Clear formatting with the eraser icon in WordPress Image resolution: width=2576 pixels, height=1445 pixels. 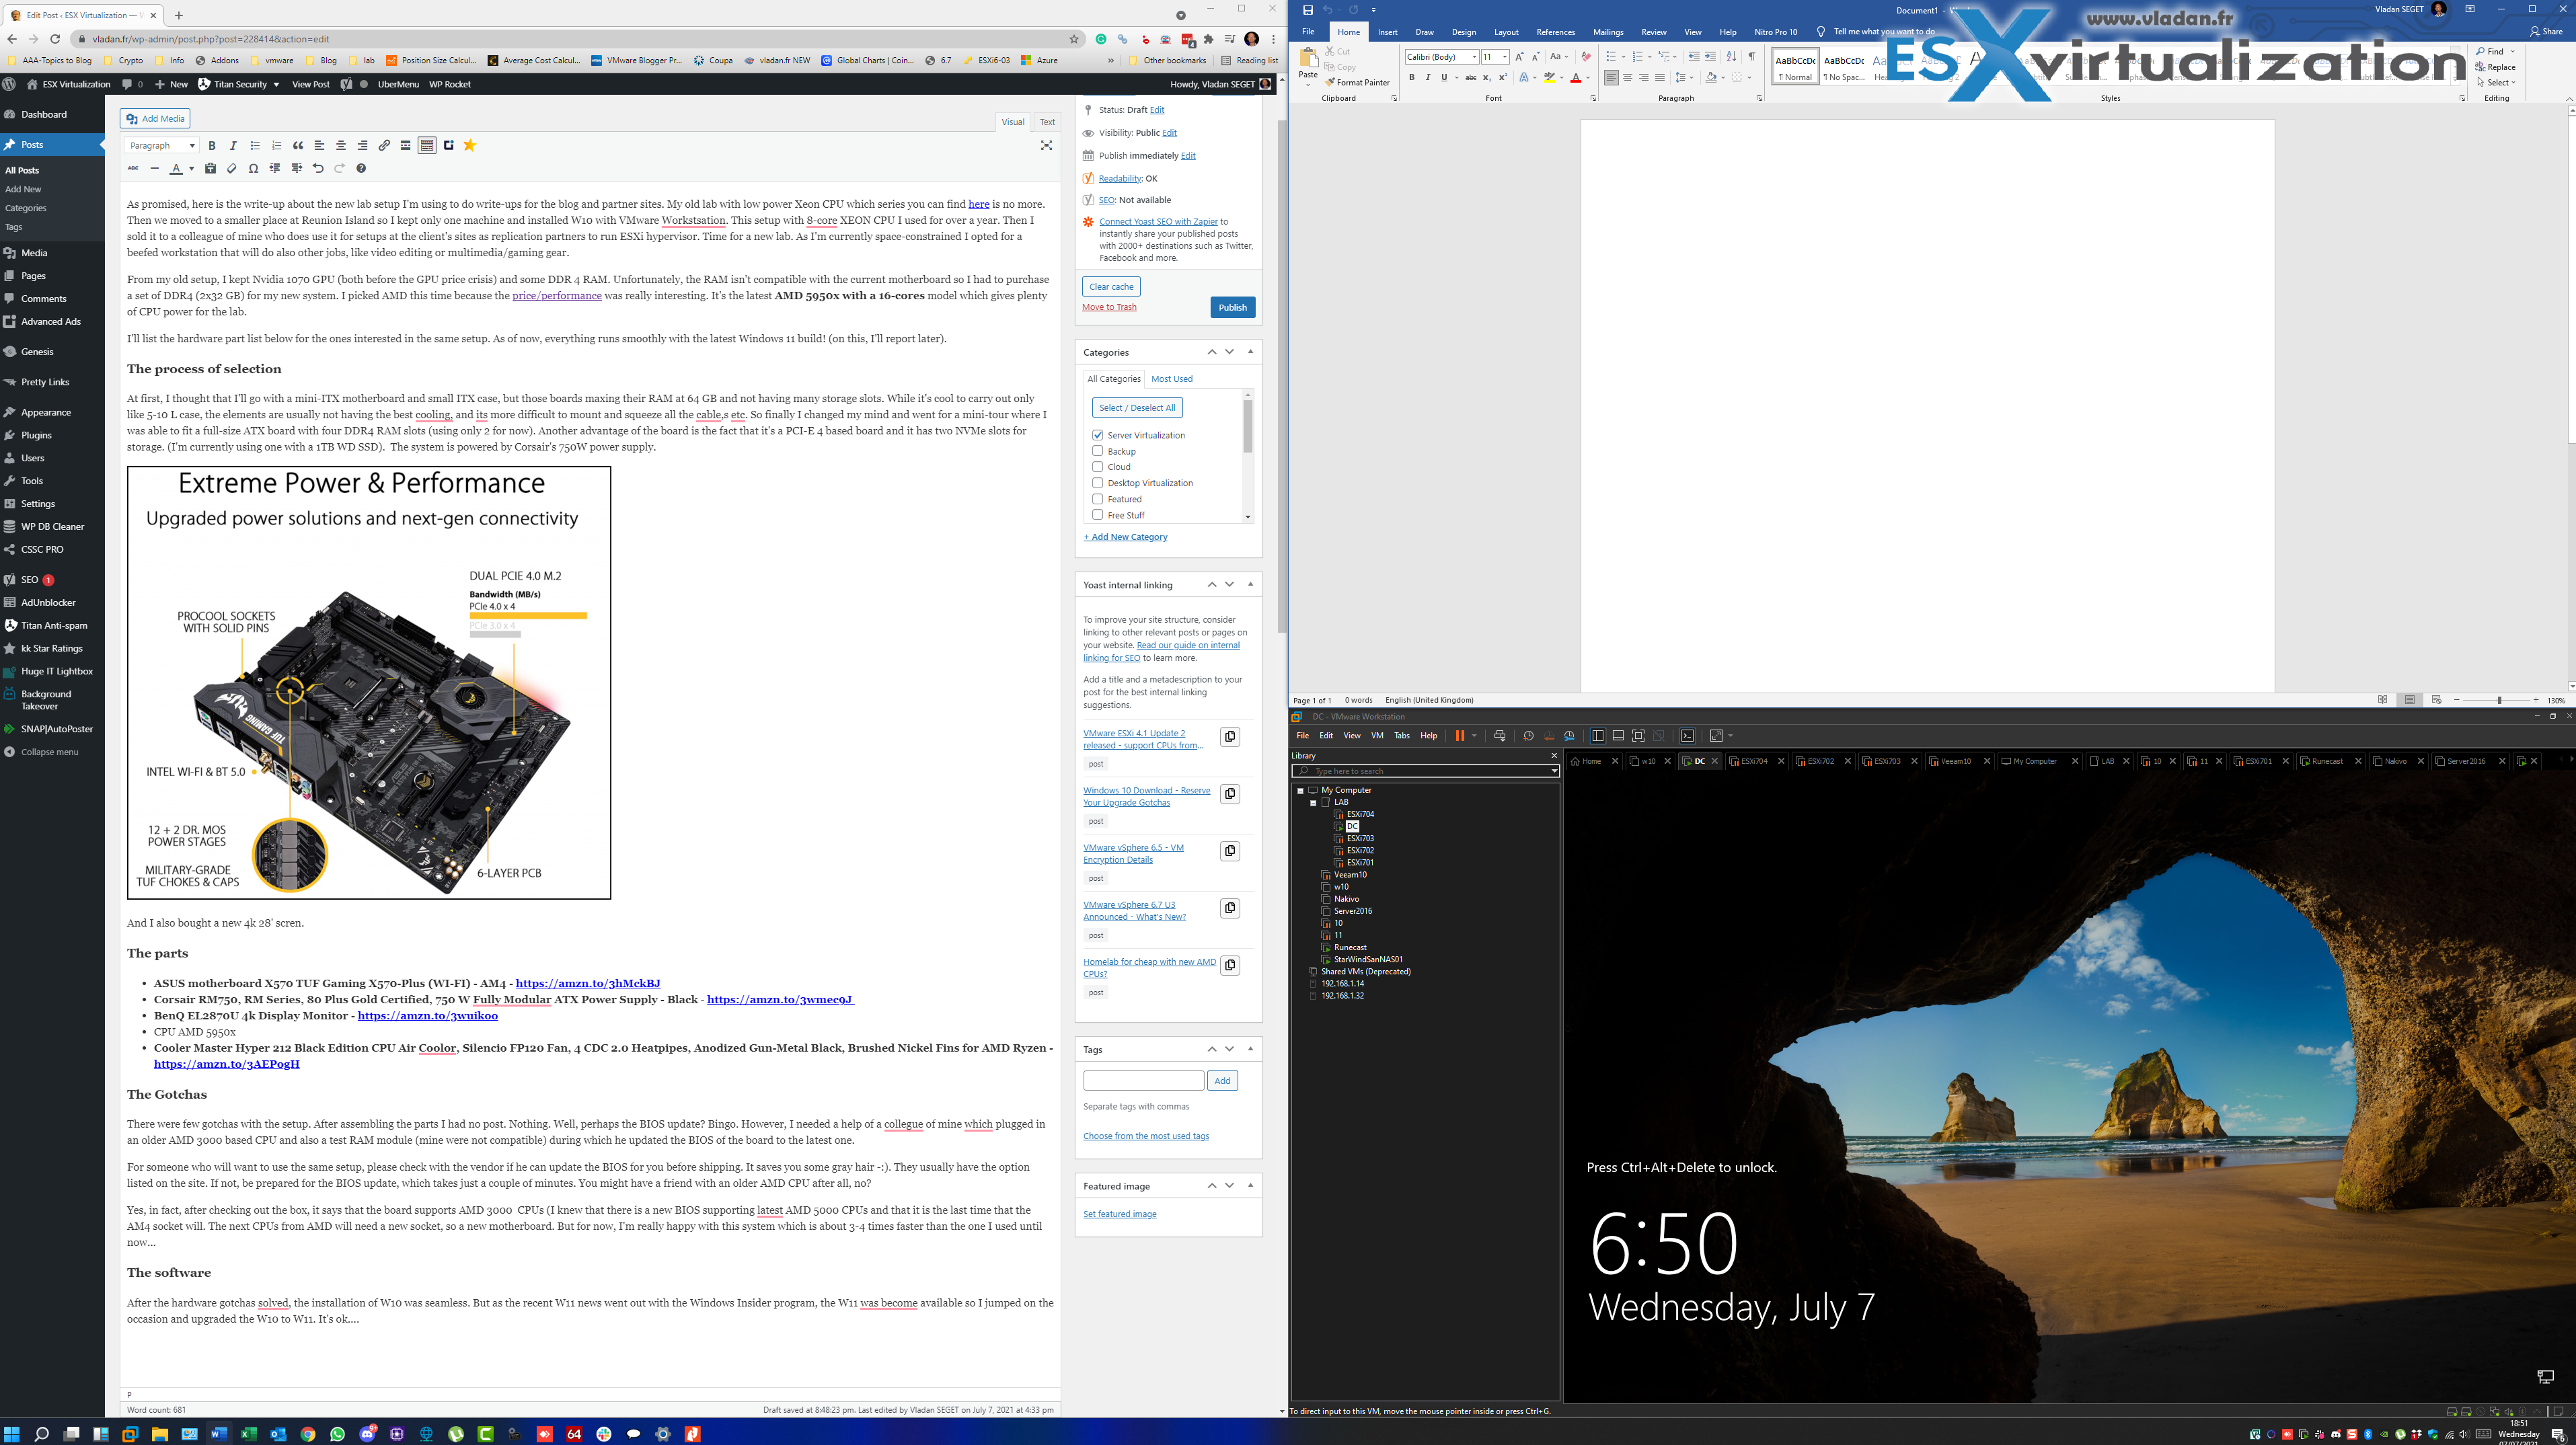(x=232, y=169)
